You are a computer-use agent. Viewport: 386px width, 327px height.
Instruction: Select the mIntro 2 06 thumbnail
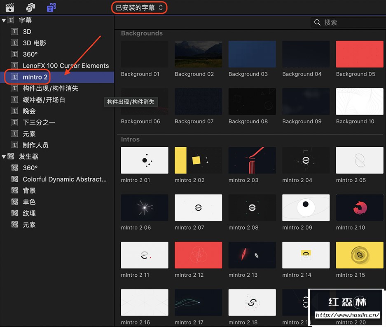coord(145,207)
